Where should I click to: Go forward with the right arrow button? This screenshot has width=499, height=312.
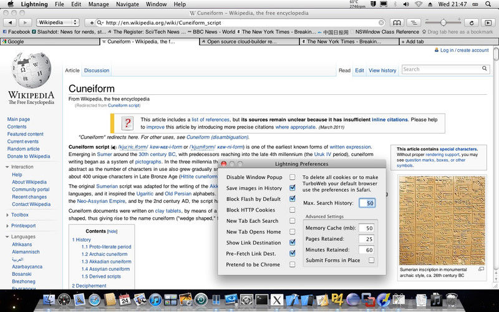click(x=25, y=22)
